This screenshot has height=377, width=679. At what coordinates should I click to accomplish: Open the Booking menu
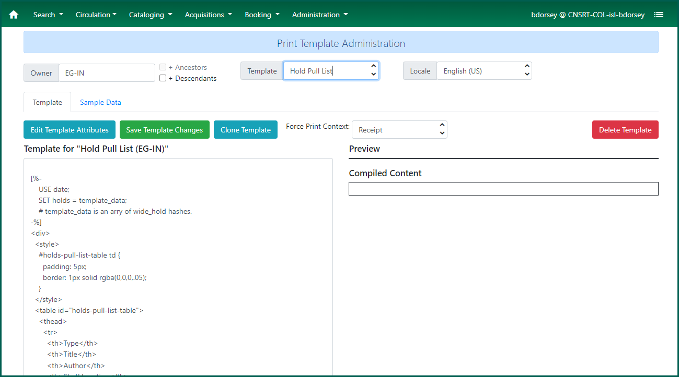point(262,15)
